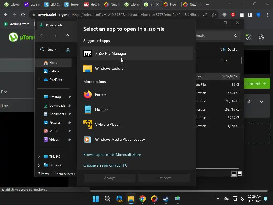273x205 pixels.
Task: Toggle Chrome side panel icon
Action: 250,15
